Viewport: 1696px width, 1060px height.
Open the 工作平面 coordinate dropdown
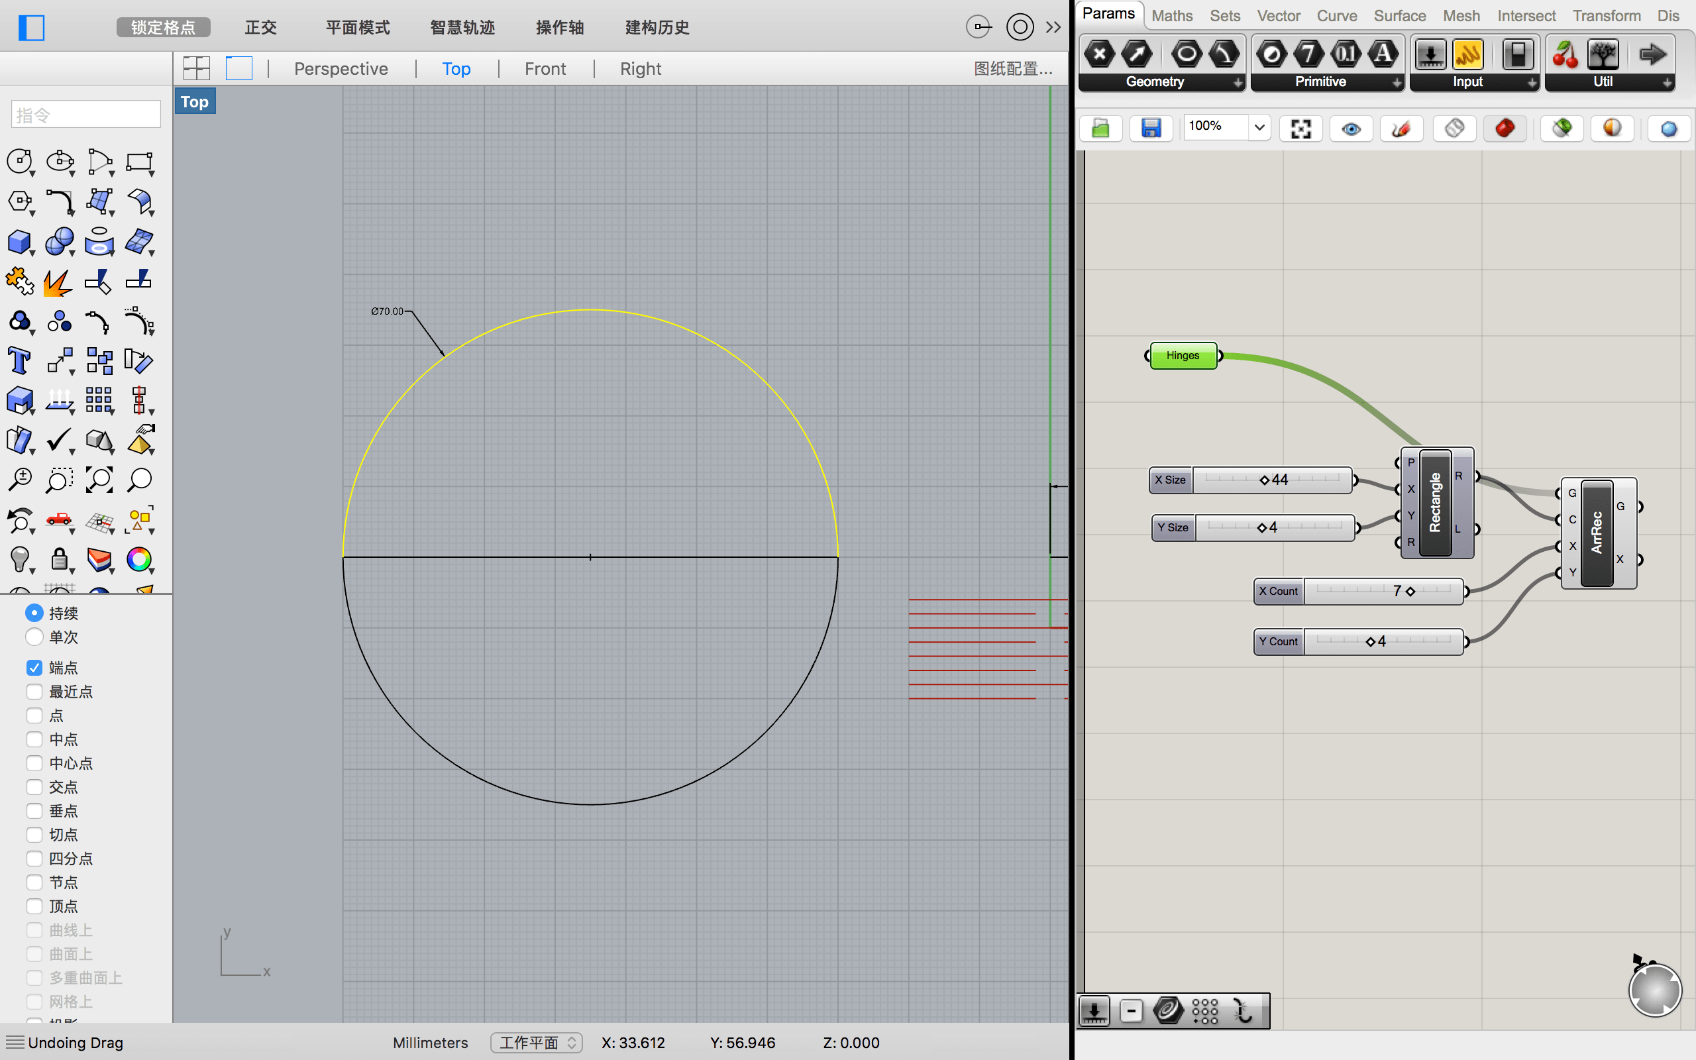click(536, 1043)
